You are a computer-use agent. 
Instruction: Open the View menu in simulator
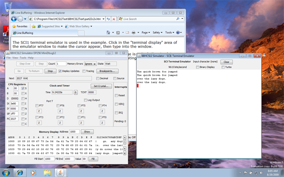[x=15, y=58]
